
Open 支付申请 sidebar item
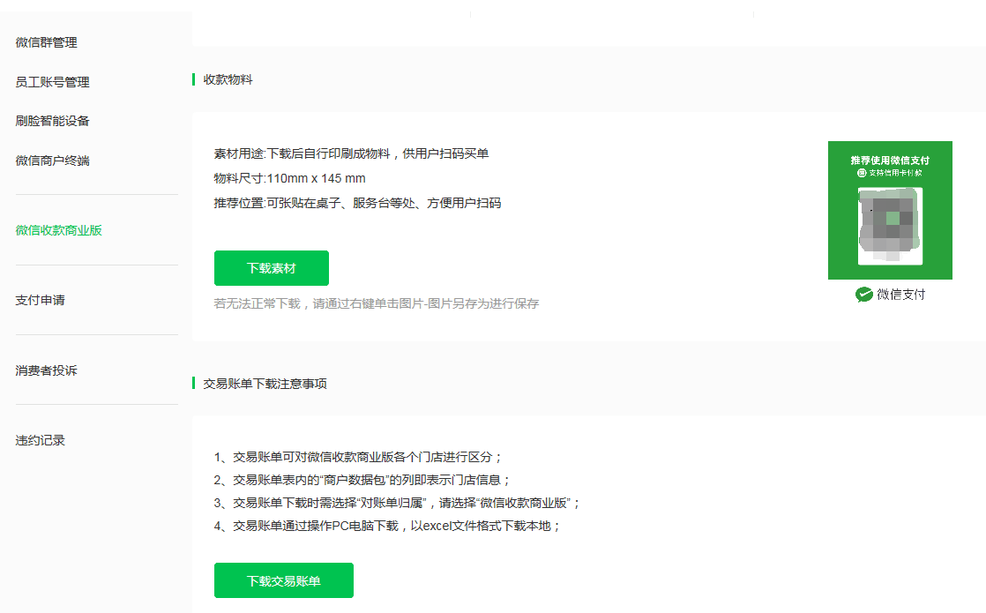tap(41, 300)
